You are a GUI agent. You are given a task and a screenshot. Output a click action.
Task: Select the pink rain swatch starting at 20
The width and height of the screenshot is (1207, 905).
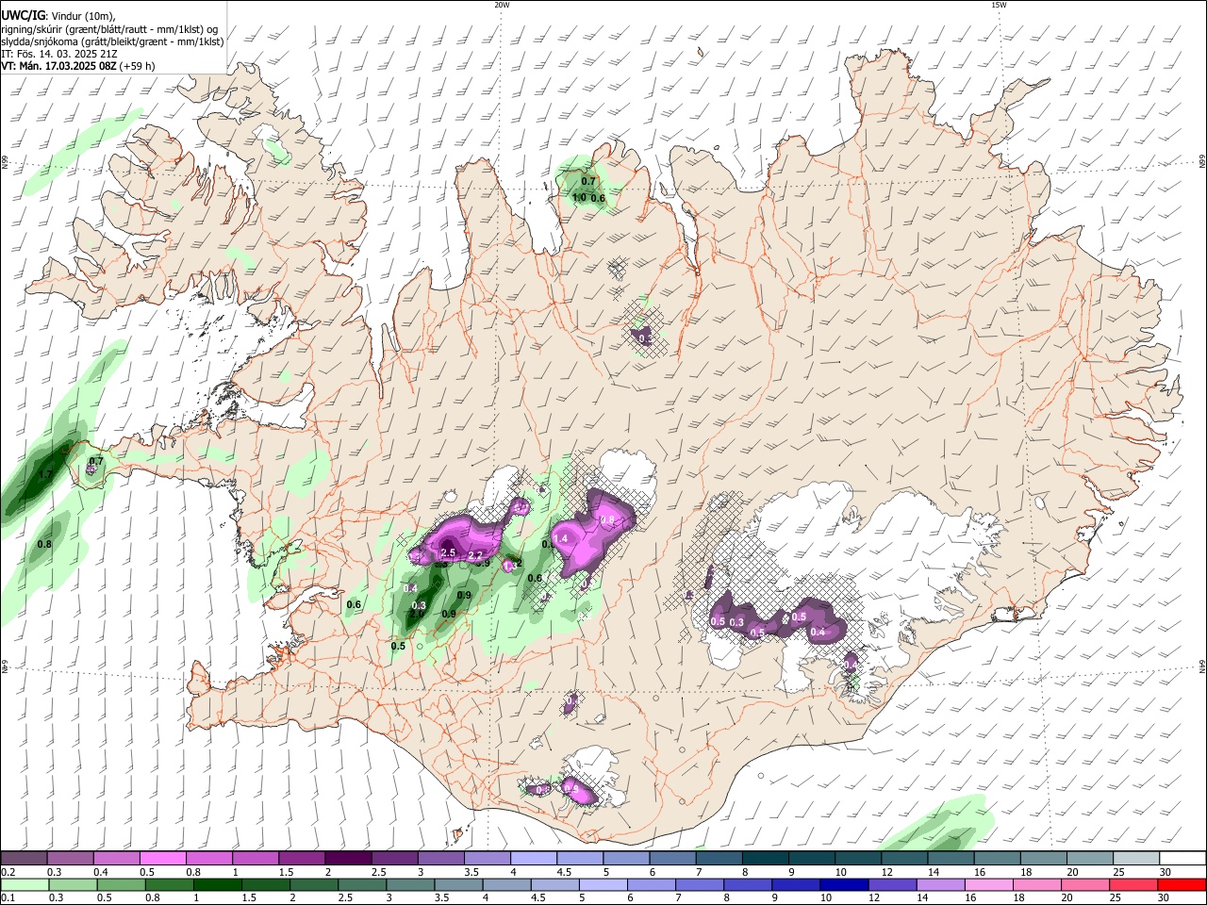1086,884
